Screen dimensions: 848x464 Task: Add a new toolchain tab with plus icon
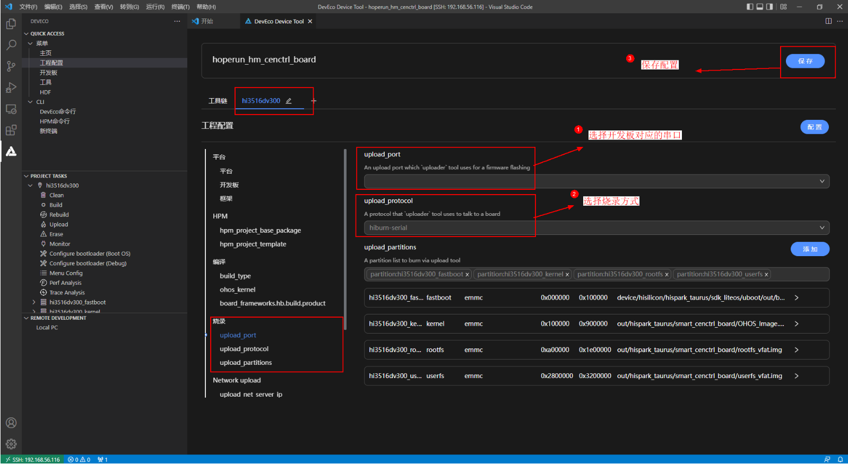click(x=314, y=101)
